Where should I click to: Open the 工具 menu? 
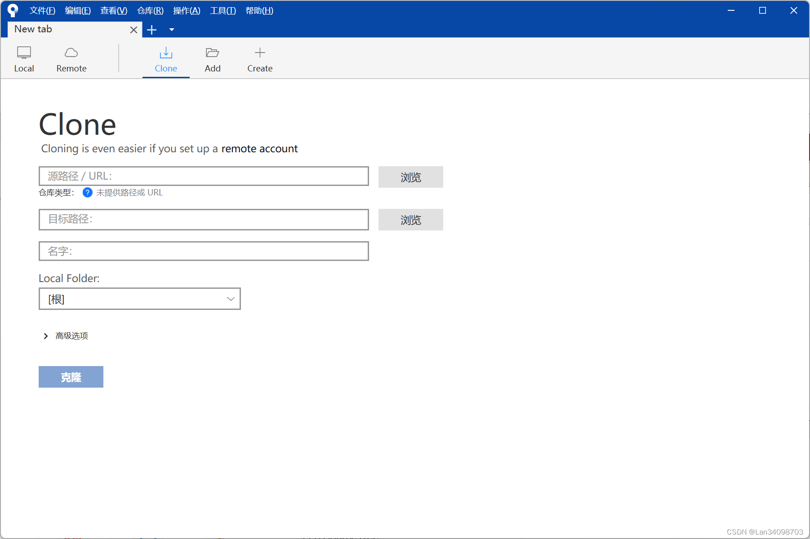click(223, 10)
